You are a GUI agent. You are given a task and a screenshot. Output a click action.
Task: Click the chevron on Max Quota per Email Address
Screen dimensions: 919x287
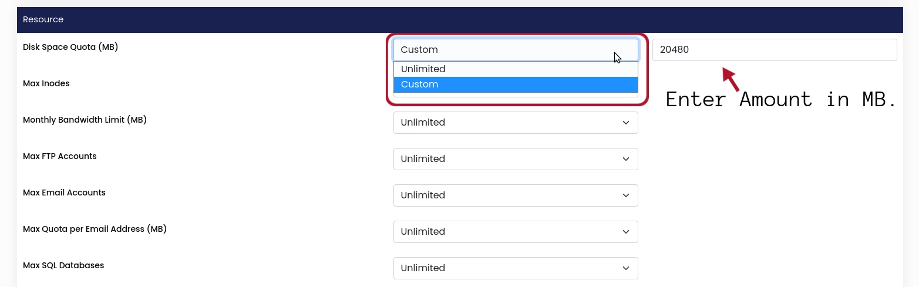625,232
